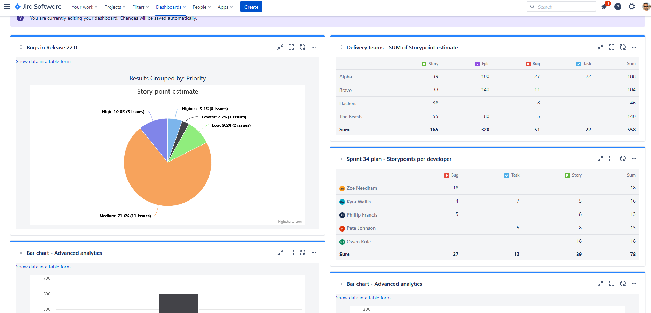
Task: Open more options for Delivery teams gadget
Action: (634, 47)
